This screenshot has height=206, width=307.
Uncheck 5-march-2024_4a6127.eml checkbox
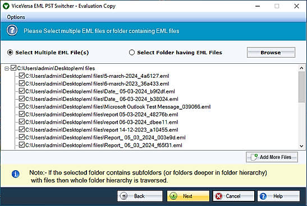click(x=22, y=76)
